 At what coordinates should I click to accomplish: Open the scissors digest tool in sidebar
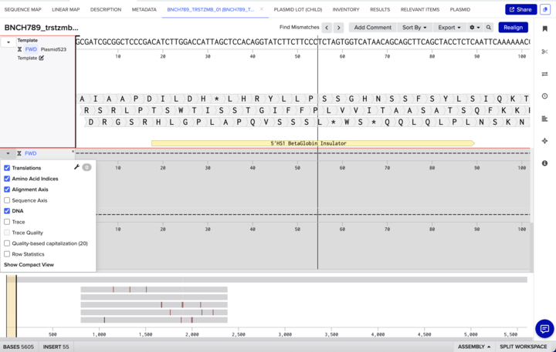544,52
